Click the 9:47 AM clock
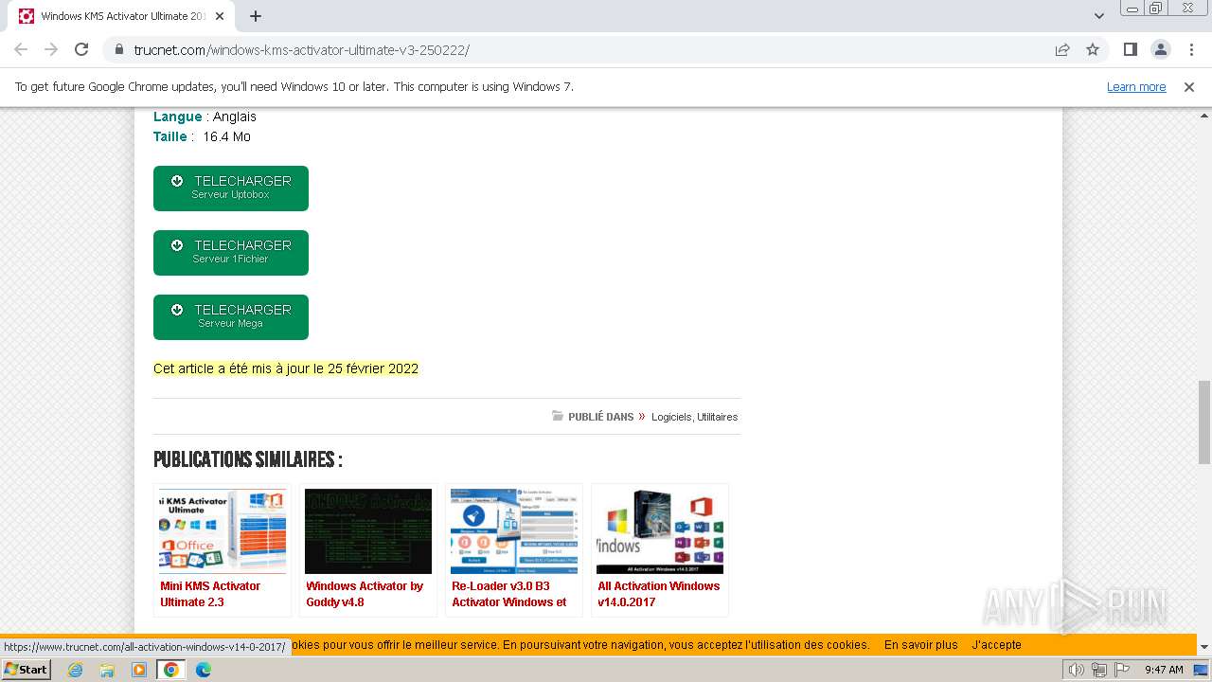 tap(1164, 670)
